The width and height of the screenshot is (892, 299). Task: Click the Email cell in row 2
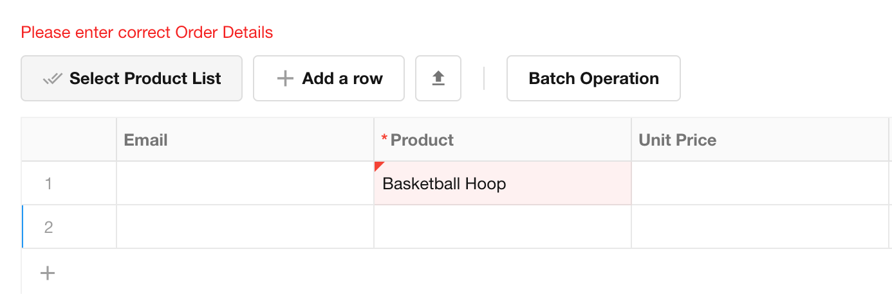coord(245,226)
